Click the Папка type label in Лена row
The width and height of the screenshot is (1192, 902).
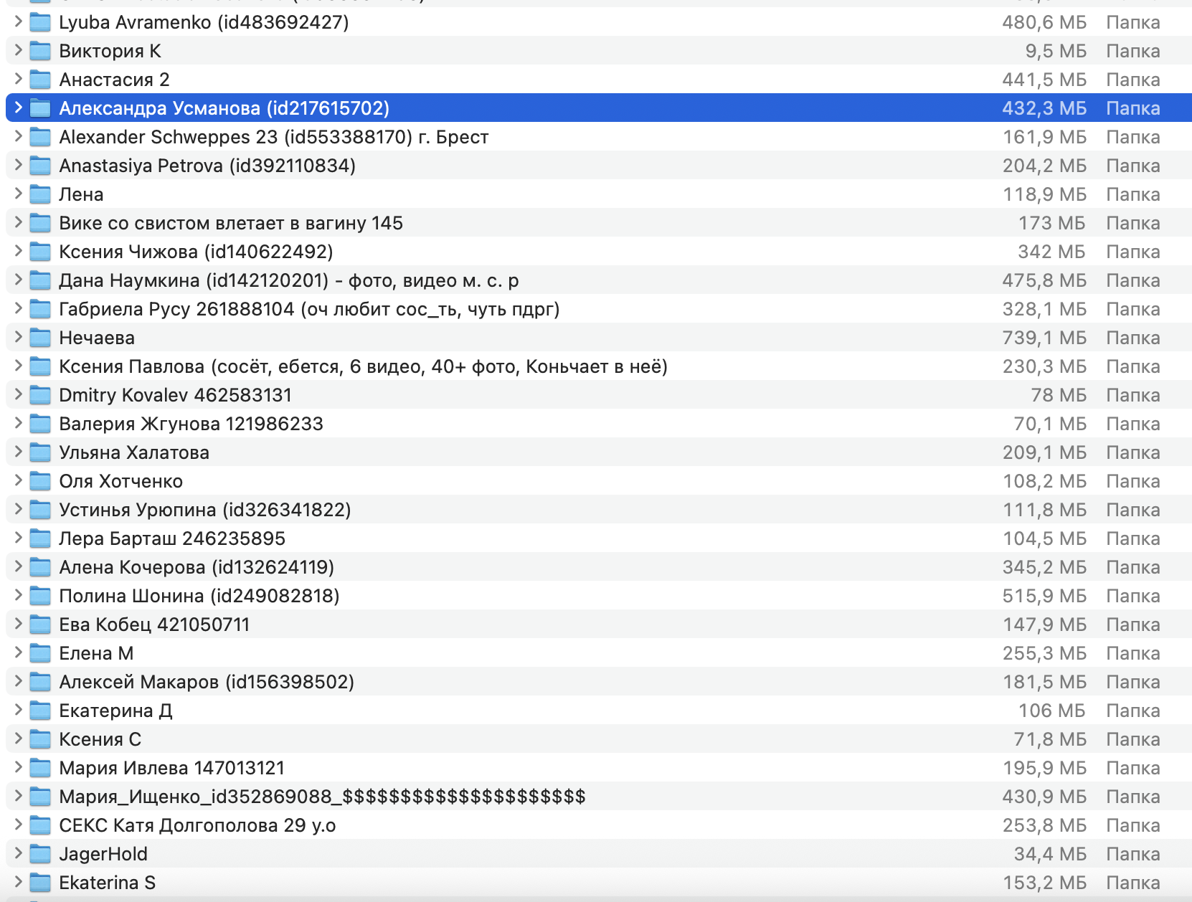click(x=1133, y=194)
